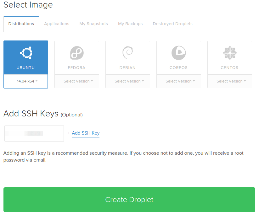
Task: Pick the Debian swirl logo
Action: (x=128, y=53)
